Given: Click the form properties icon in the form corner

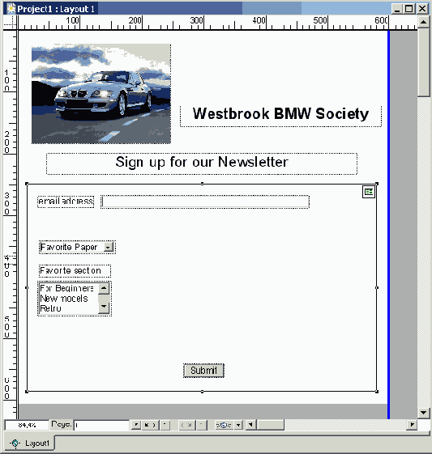Looking at the screenshot, I should pyautogui.click(x=369, y=192).
